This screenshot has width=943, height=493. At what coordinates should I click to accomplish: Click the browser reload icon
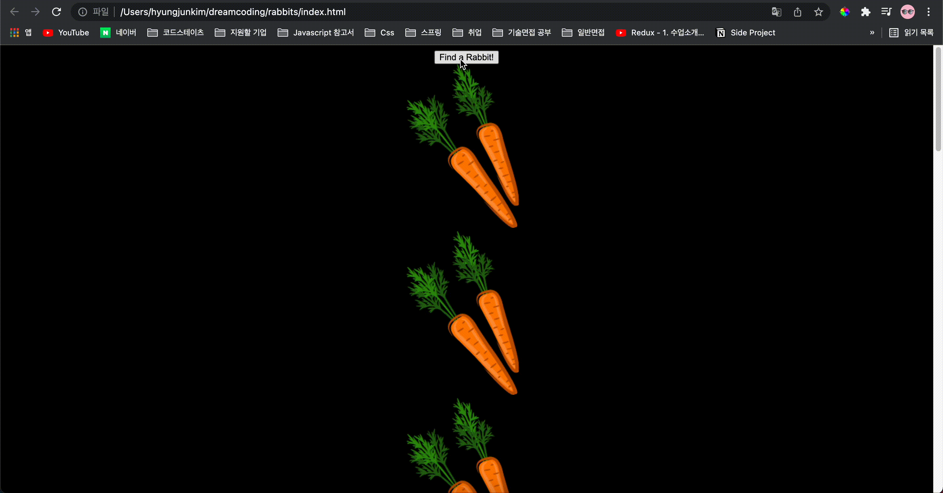point(56,12)
